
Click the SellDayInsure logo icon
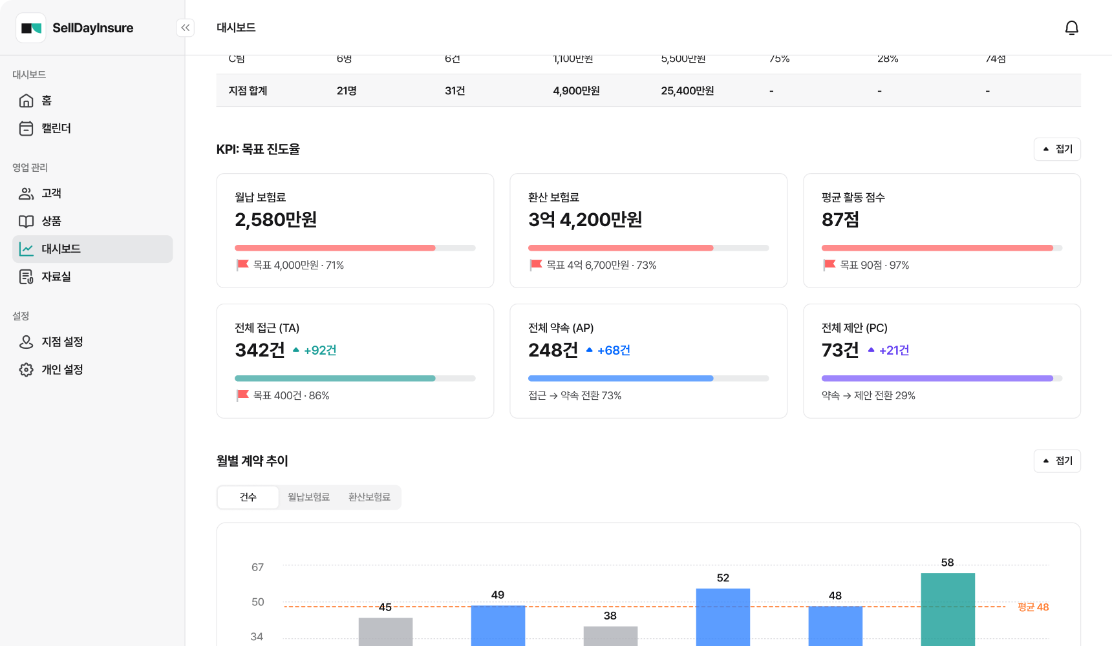(31, 28)
